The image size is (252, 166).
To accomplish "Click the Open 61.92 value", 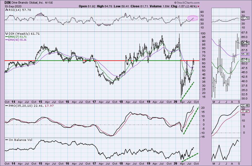I will point(87,6).
